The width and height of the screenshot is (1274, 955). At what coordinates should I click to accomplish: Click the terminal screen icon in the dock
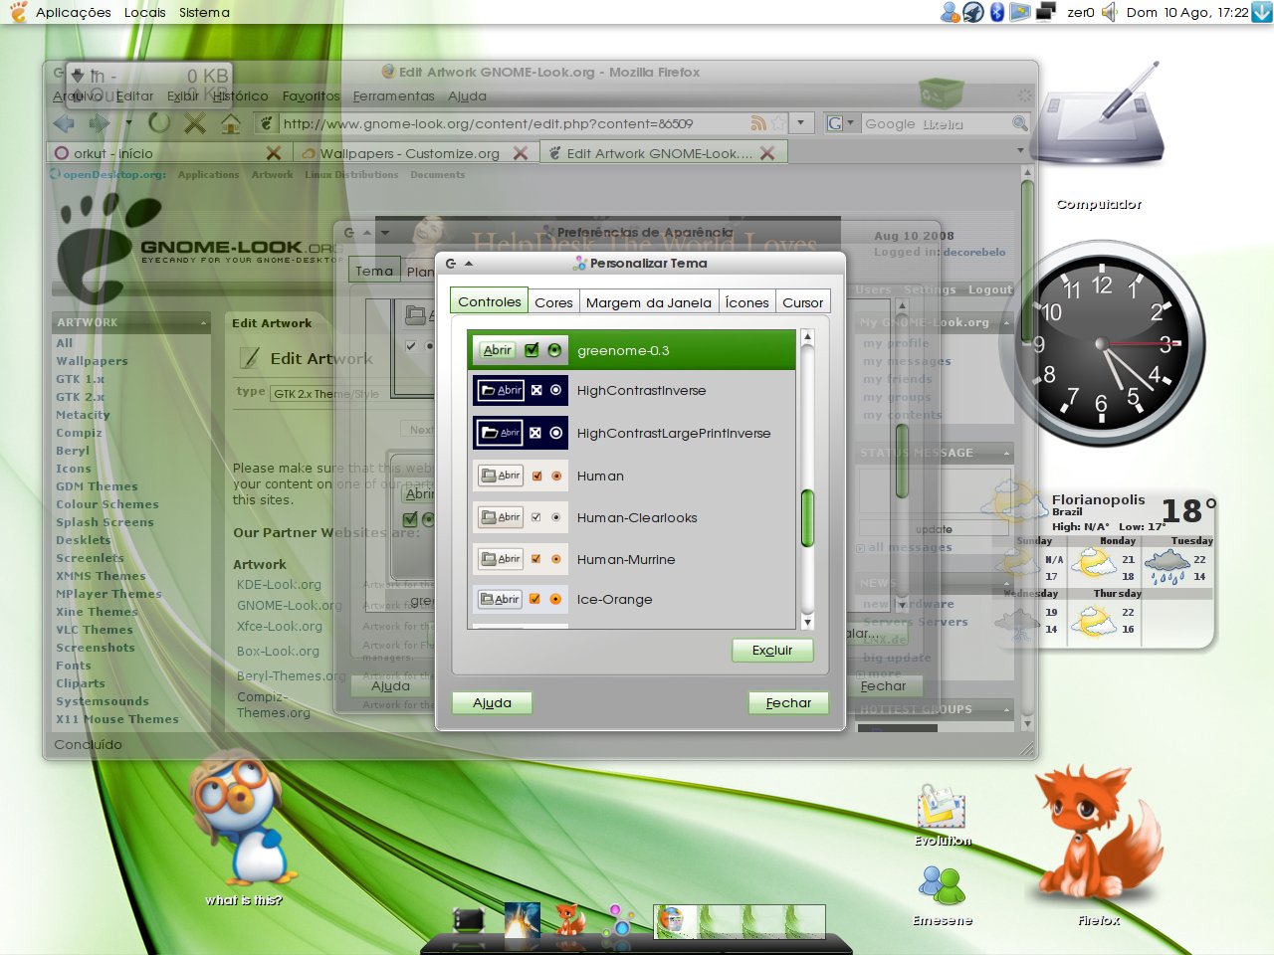[x=468, y=920]
